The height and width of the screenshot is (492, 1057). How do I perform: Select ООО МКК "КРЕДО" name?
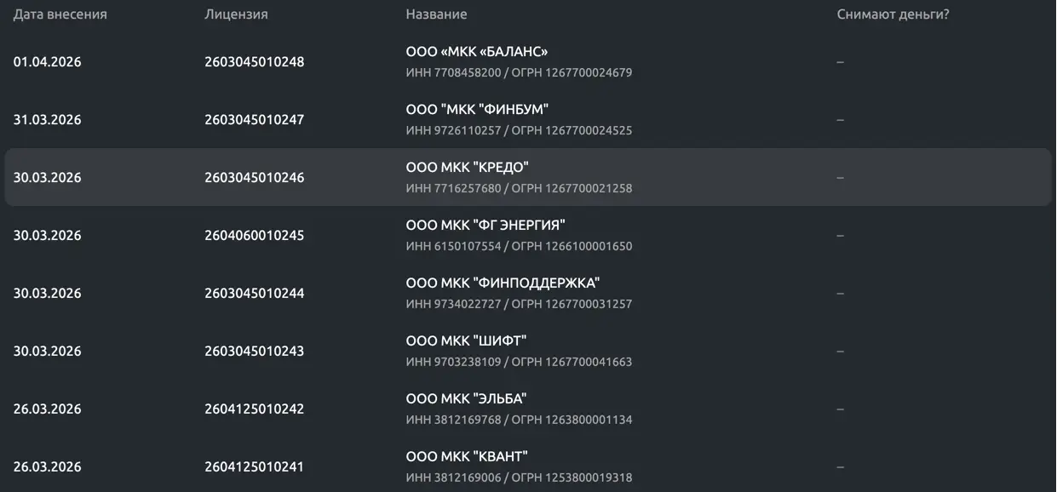pos(467,168)
